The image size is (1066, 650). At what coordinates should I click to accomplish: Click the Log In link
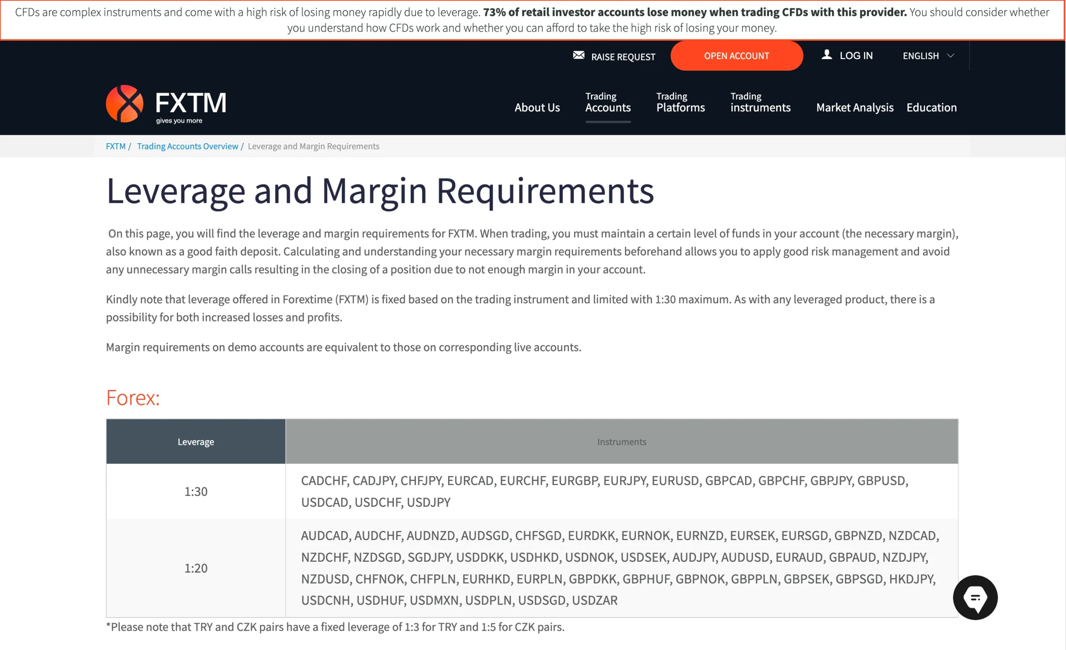coord(856,56)
